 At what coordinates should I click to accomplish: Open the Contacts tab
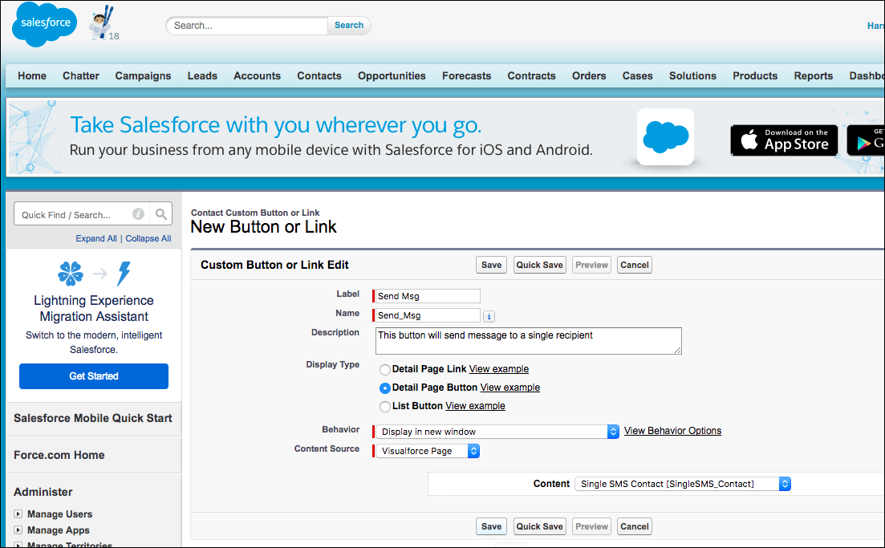point(319,75)
